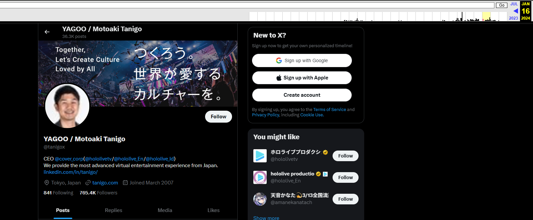Click the @tanigox handle text

54,147
